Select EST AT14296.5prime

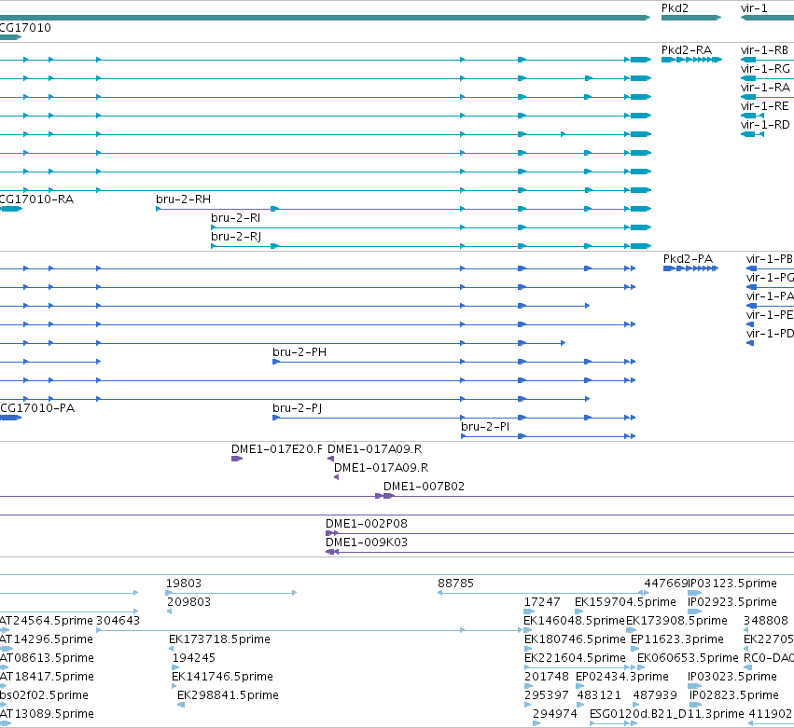click(47, 640)
